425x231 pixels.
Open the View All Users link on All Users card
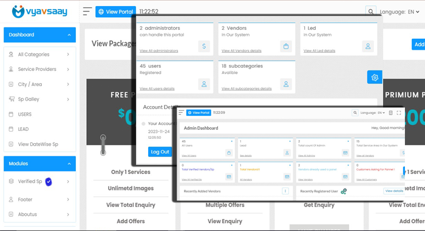(x=189, y=156)
